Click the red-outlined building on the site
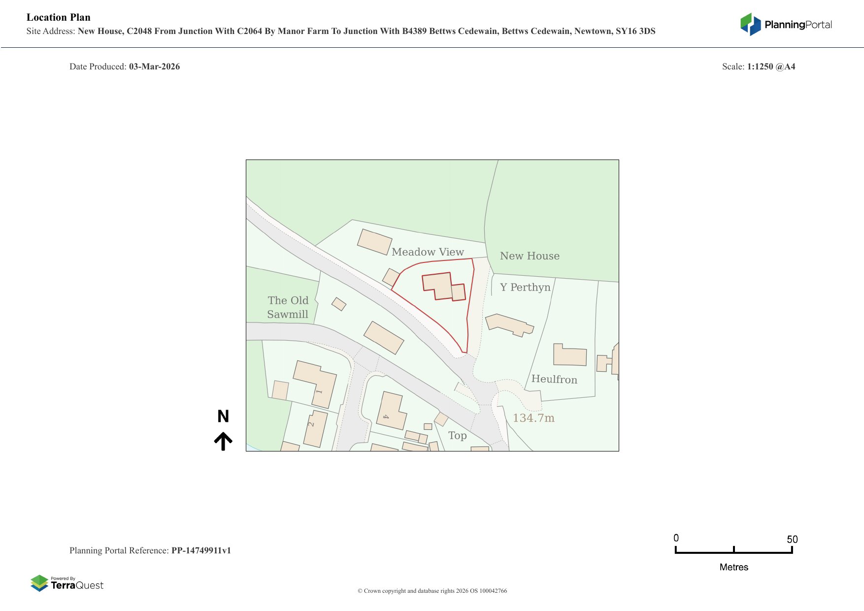 [441, 287]
